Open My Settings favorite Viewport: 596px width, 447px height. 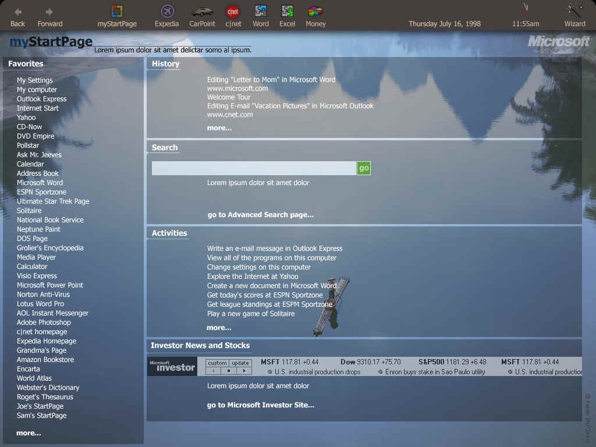point(34,80)
